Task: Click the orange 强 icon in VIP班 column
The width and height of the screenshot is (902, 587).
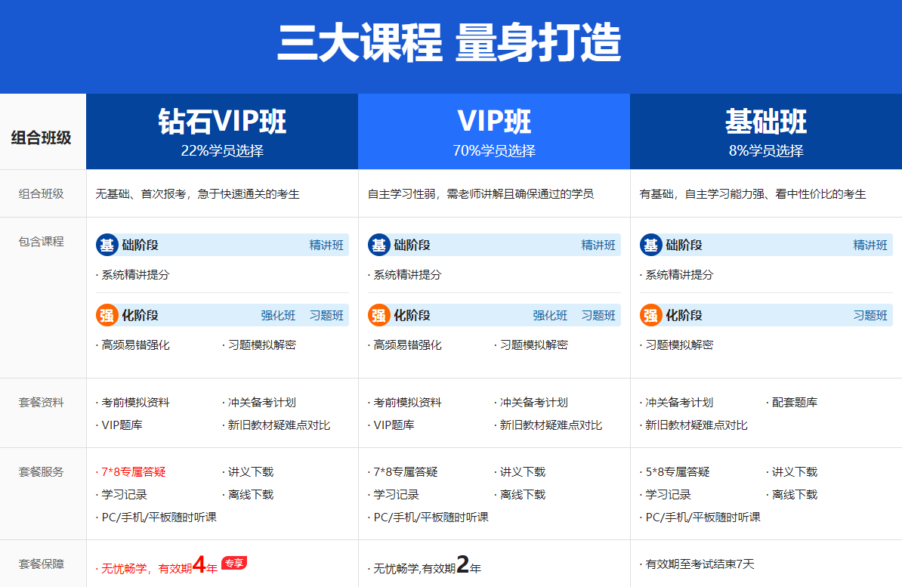Action: 379,315
